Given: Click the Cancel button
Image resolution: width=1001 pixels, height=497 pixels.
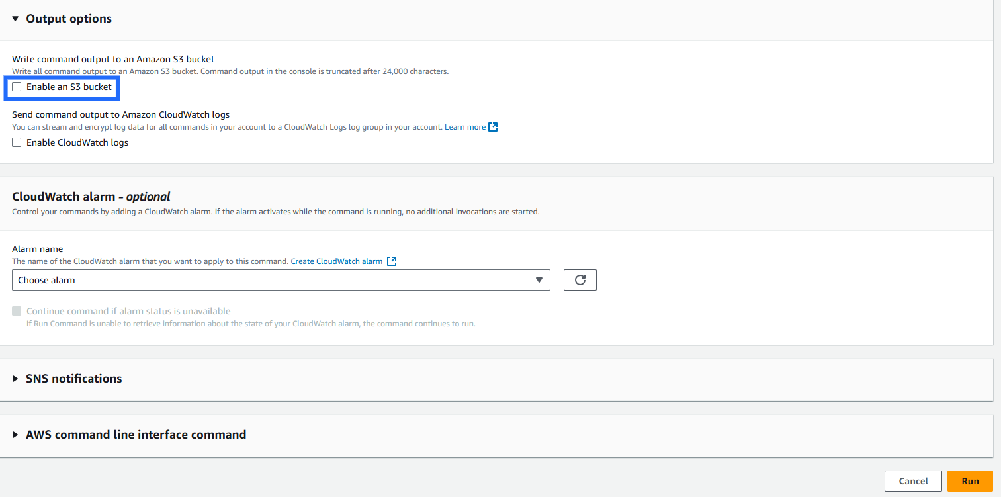Looking at the screenshot, I should (x=913, y=481).
